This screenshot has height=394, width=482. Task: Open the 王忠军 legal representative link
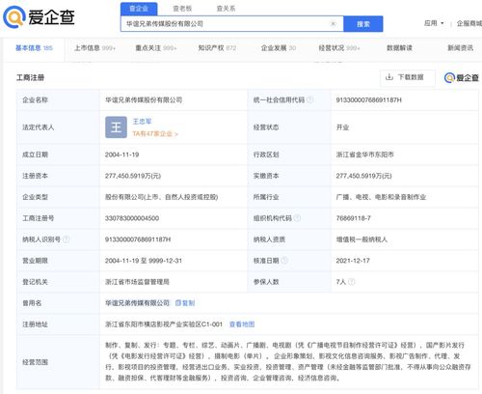click(x=142, y=122)
